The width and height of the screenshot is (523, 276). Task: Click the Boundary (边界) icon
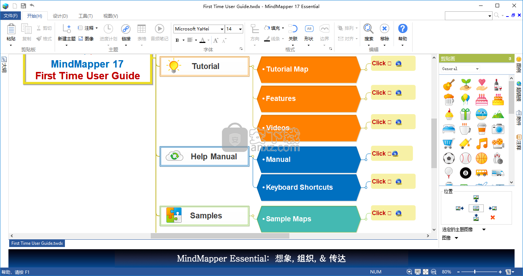pos(324,29)
